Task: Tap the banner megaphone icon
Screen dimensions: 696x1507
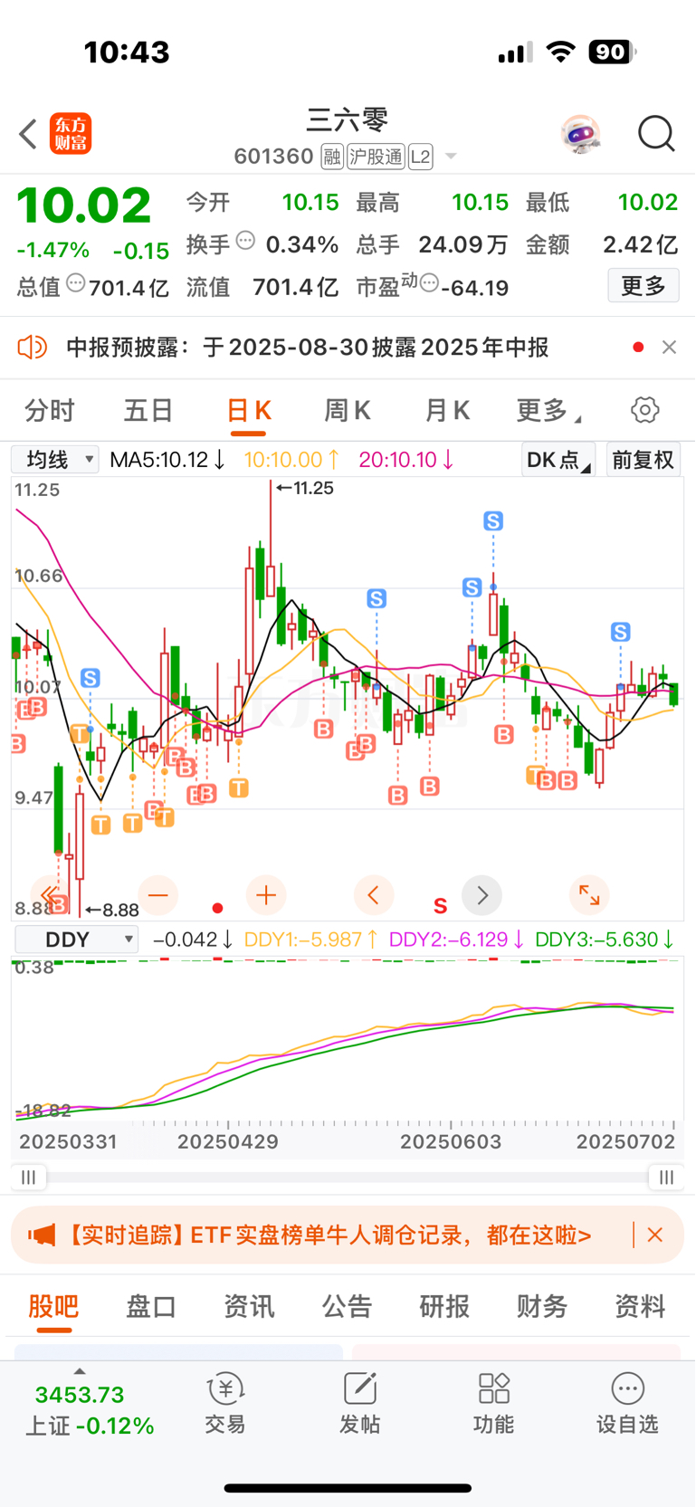Action: (x=42, y=1235)
